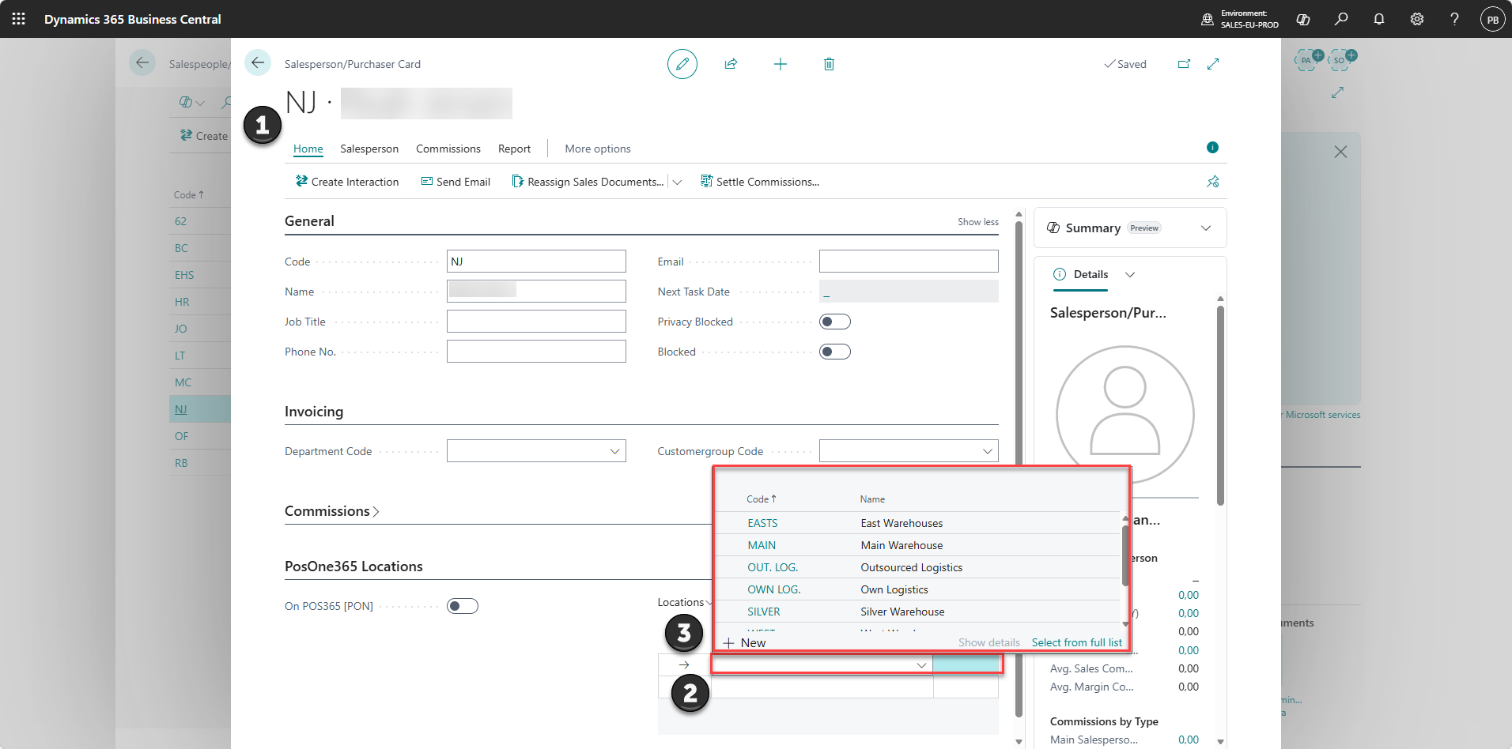
Task: Enable the On POS365 [PON] switch
Action: 463,606
